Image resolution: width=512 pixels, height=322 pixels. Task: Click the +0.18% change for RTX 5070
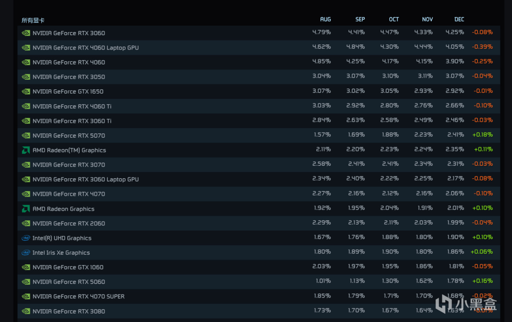pyautogui.click(x=482, y=135)
